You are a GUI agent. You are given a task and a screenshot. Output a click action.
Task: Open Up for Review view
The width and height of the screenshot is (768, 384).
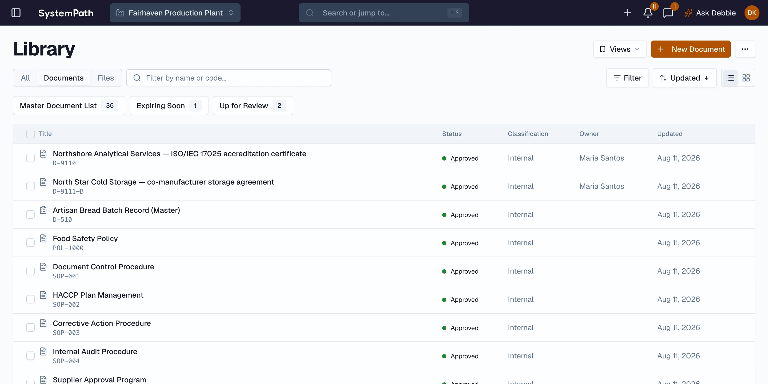tap(253, 106)
